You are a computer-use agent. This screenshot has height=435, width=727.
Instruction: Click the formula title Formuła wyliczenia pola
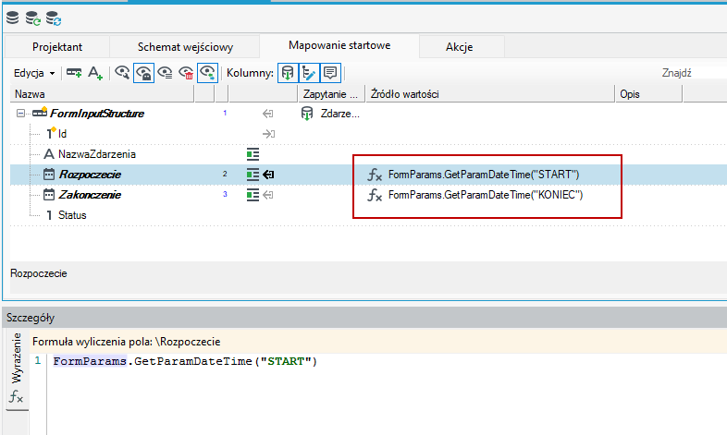click(126, 342)
